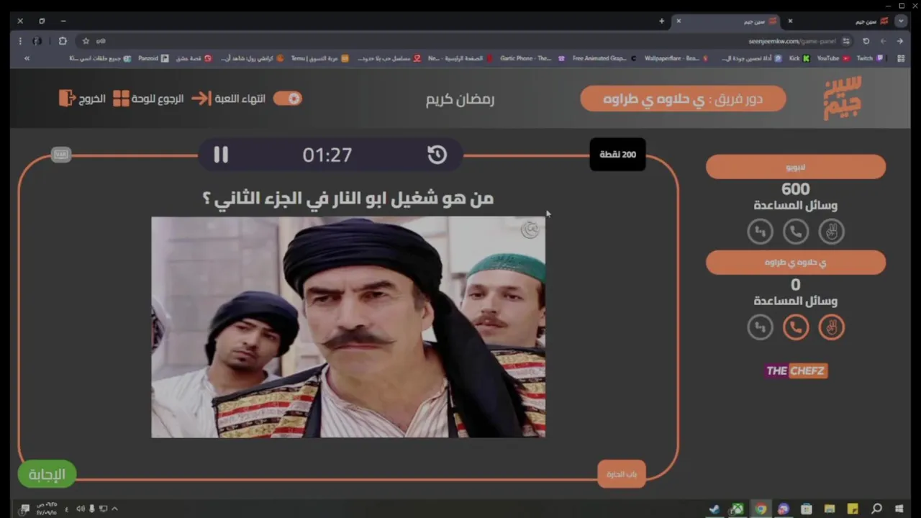Open Chrome from the taskbar

point(761,509)
